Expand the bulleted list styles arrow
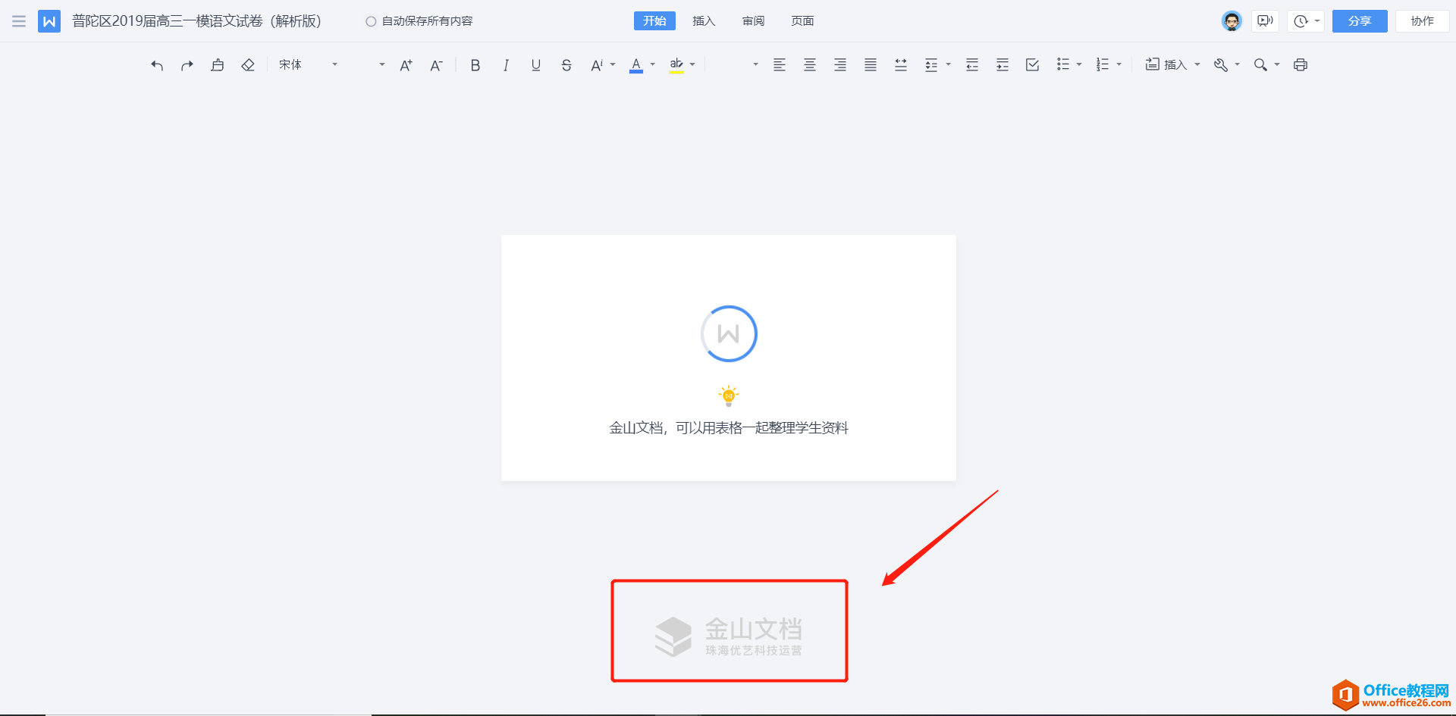The image size is (1456, 716). [x=1079, y=65]
